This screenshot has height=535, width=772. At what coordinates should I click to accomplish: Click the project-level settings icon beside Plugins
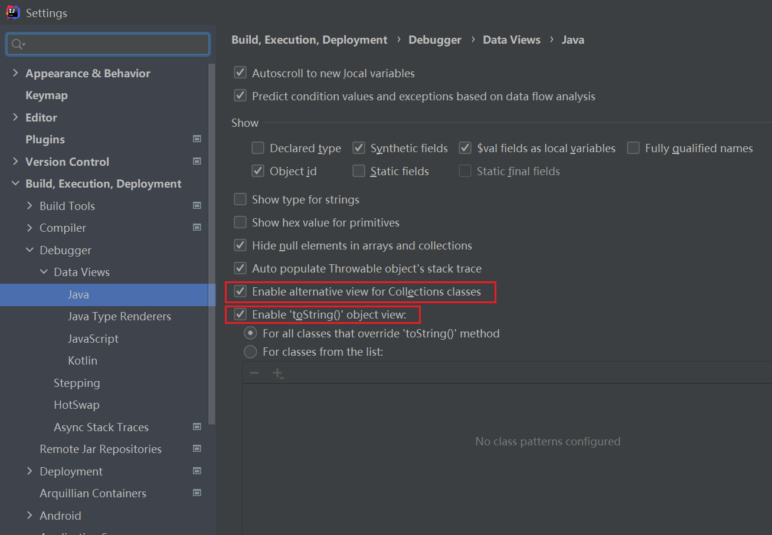point(197,139)
